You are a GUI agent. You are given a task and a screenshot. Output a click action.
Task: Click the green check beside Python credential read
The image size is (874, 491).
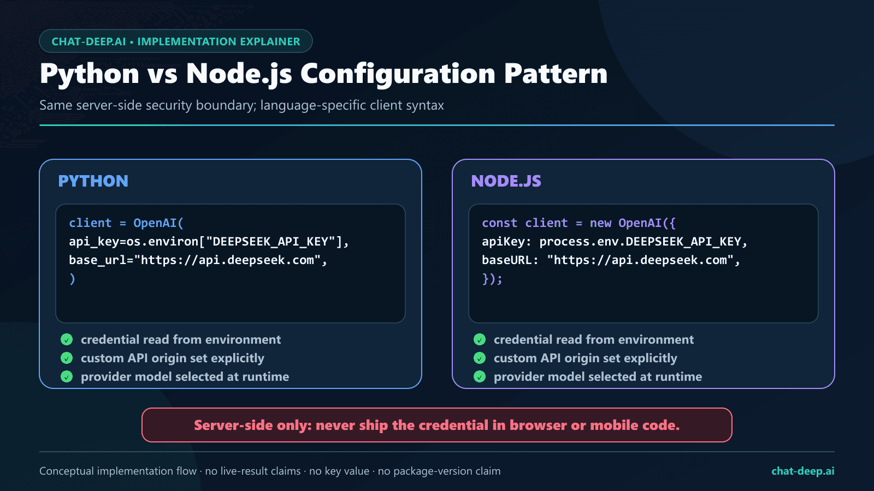coord(67,340)
